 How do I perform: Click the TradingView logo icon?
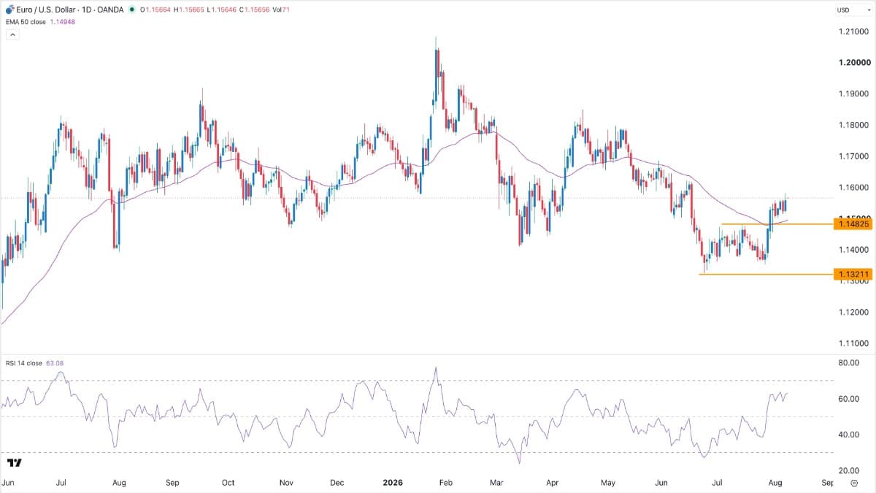(14, 463)
